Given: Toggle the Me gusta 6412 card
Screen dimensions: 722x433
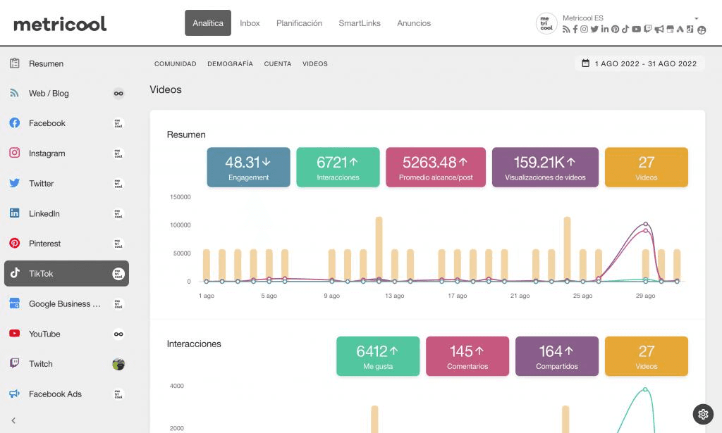Looking at the screenshot, I should (378, 356).
